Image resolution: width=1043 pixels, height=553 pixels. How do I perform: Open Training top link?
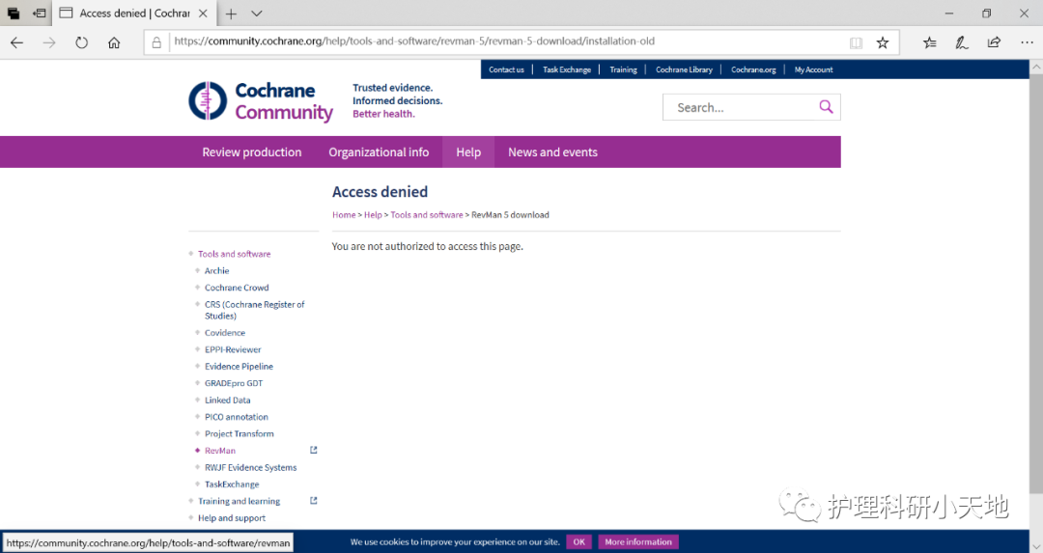623,69
